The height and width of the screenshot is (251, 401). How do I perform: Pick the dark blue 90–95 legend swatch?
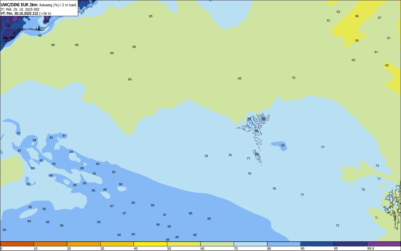click(317, 244)
